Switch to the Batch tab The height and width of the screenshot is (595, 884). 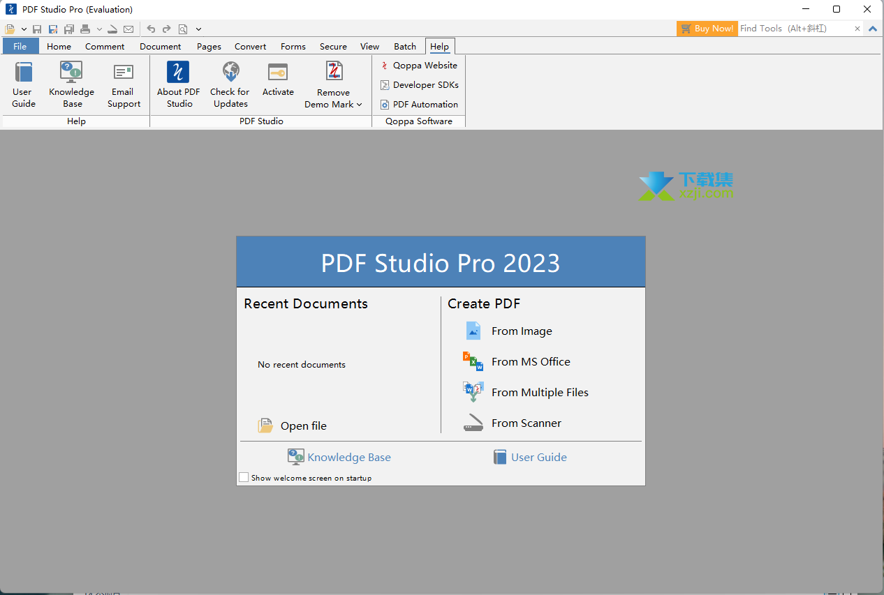[405, 46]
